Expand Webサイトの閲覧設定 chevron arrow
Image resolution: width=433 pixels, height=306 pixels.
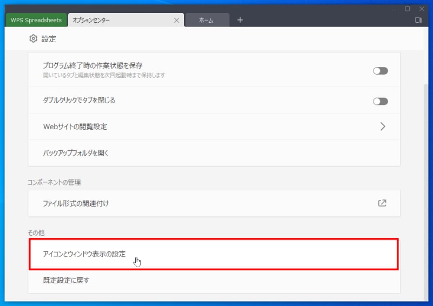tap(383, 127)
